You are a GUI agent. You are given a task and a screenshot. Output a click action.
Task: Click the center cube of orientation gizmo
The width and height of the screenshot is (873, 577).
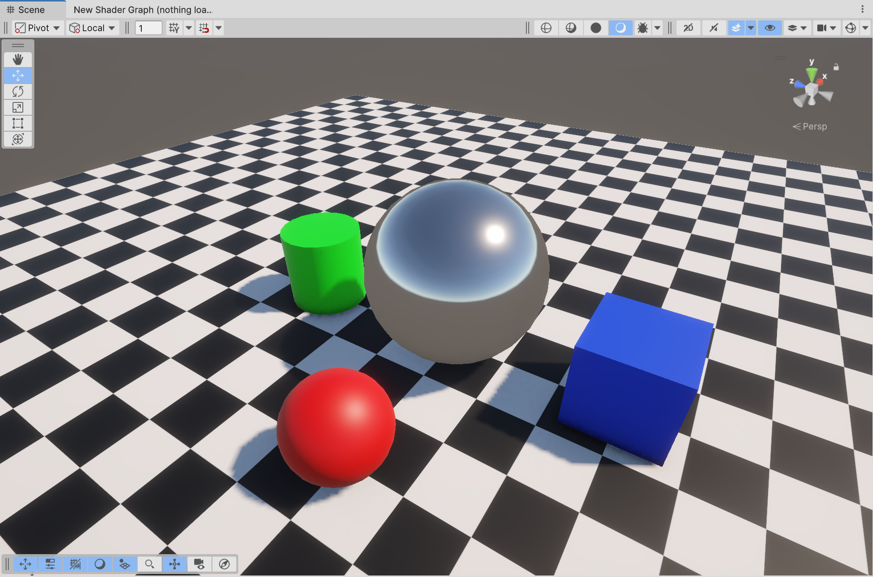[812, 90]
